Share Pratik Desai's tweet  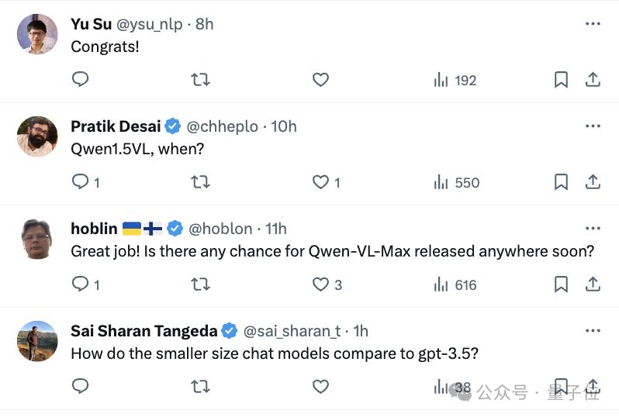[x=593, y=182]
